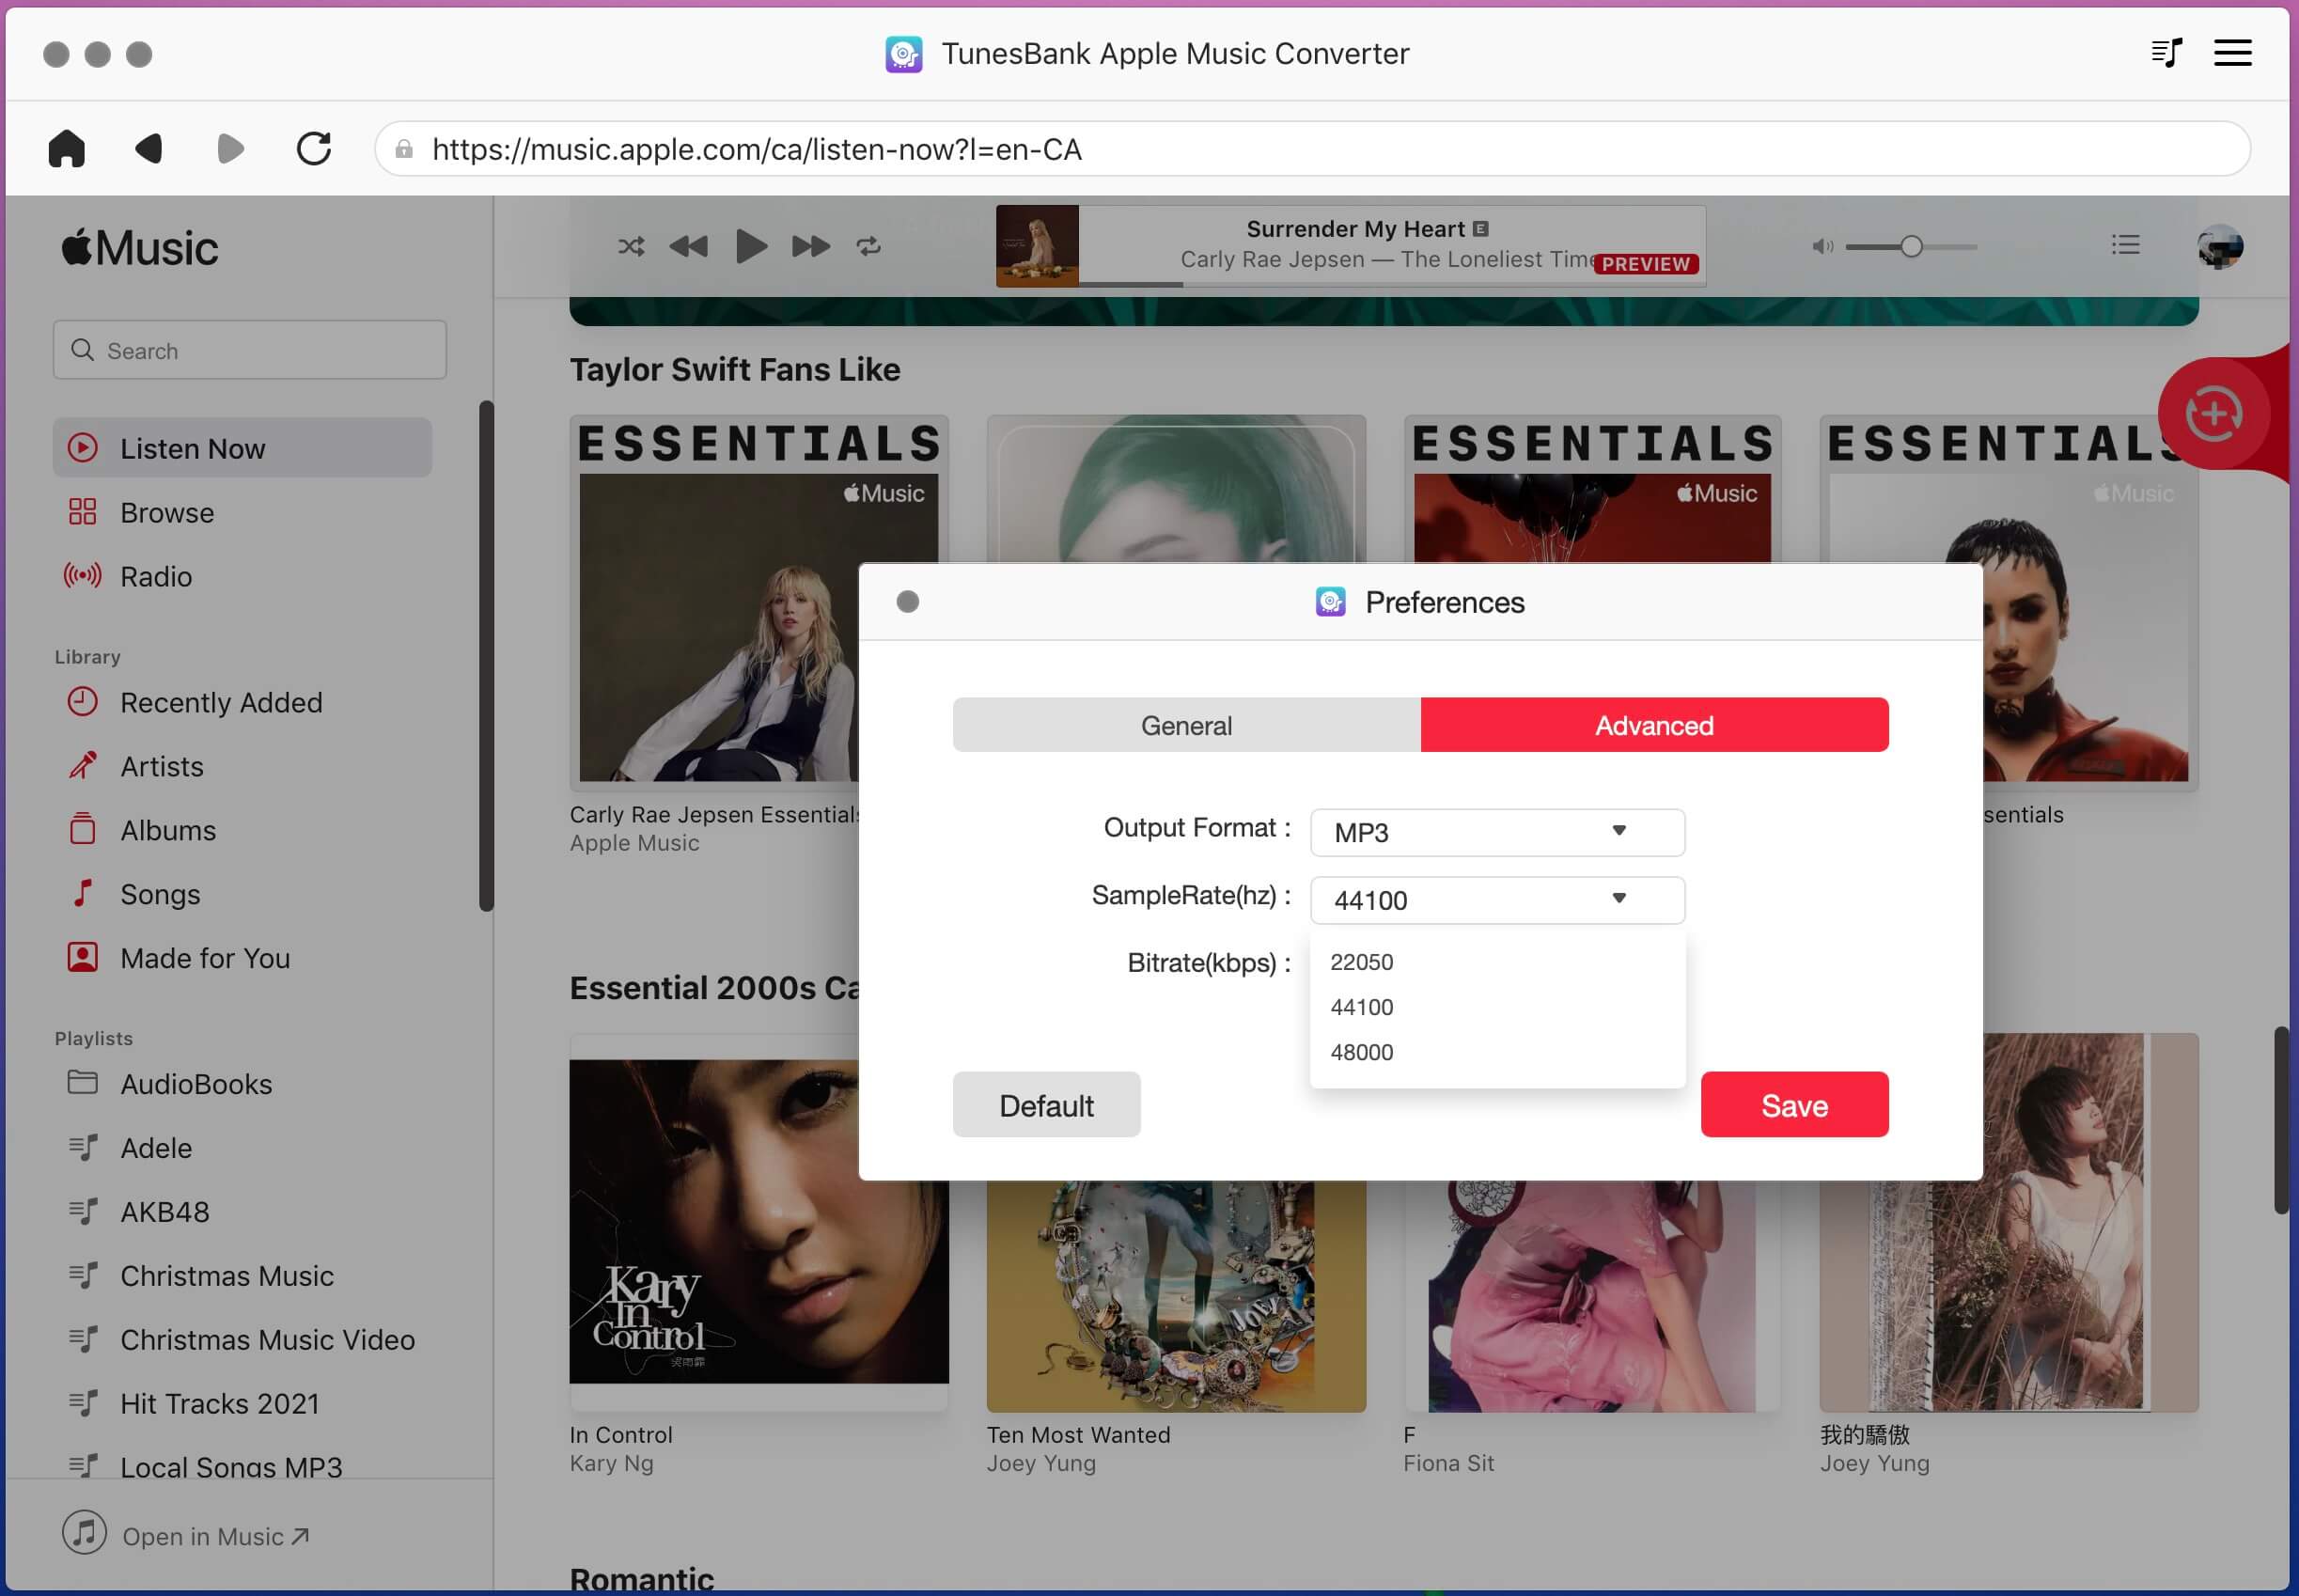Open Ten Most Wanted album link
The width and height of the screenshot is (2299, 1596).
[x=1078, y=1435]
